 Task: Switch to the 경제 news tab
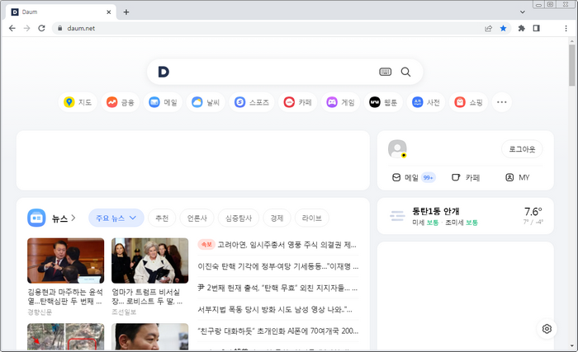click(277, 218)
